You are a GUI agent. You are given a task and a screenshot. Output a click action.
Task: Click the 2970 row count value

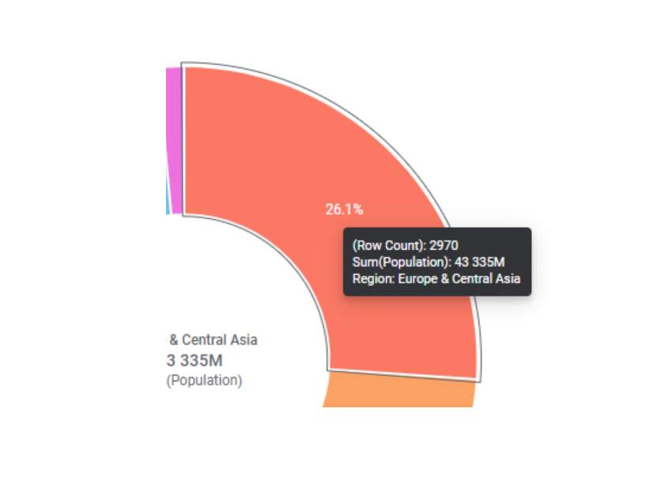point(444,245)
